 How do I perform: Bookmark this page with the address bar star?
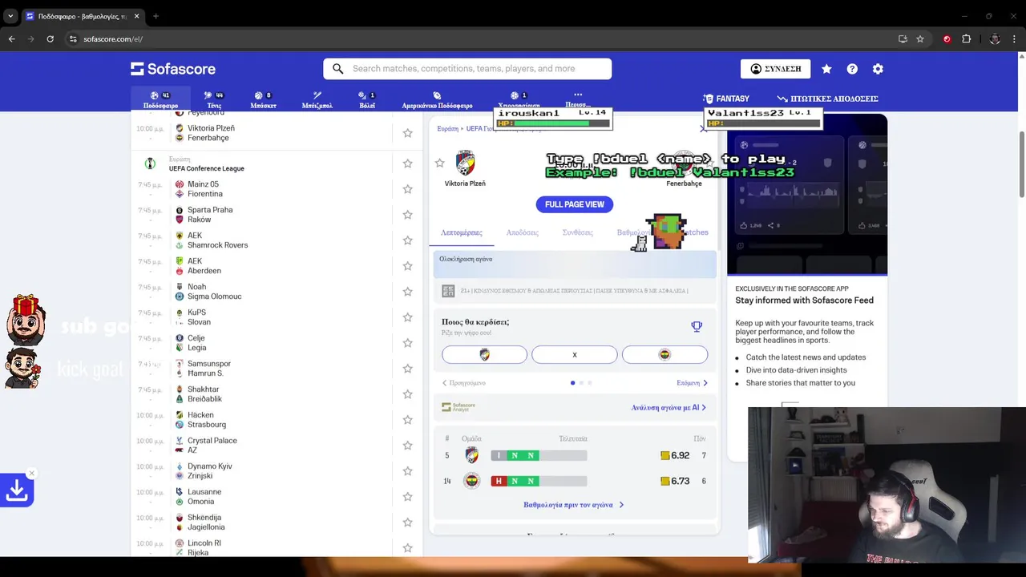tap(920, 38)
